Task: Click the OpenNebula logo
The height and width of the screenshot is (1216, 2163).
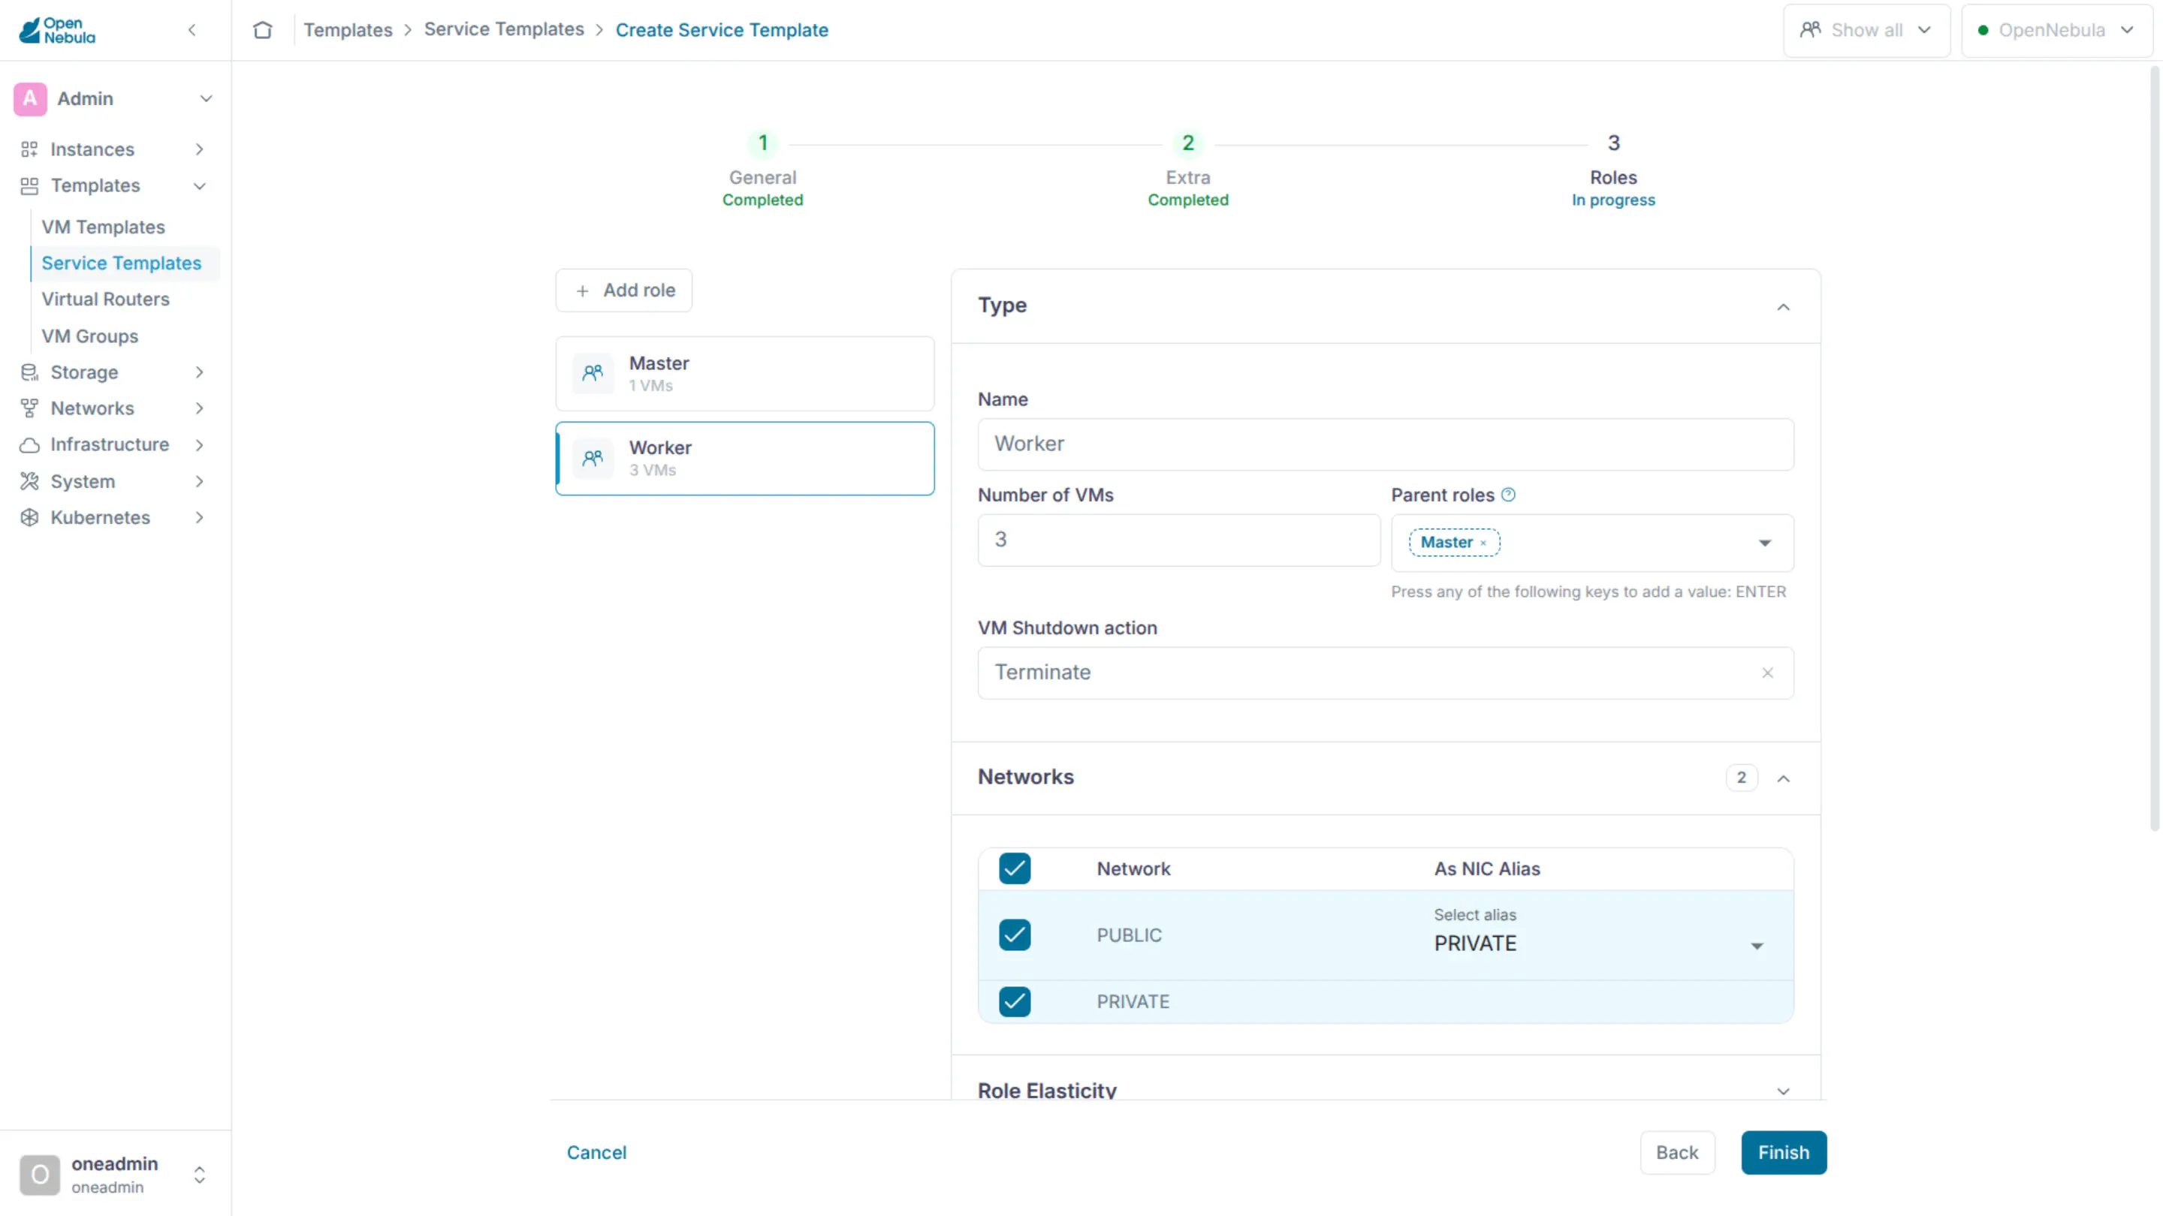Action: pos(57,30)
